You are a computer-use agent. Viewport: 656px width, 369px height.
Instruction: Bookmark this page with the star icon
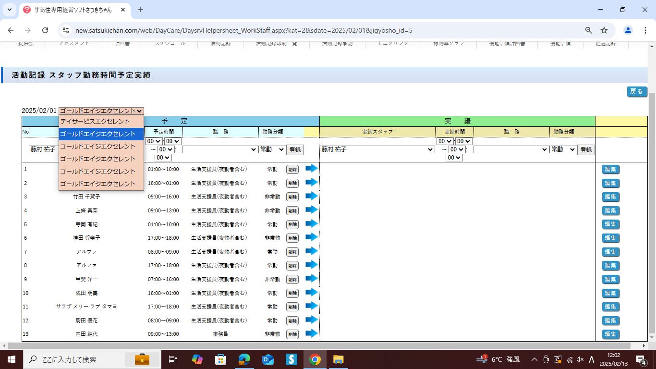click(604, 30)
